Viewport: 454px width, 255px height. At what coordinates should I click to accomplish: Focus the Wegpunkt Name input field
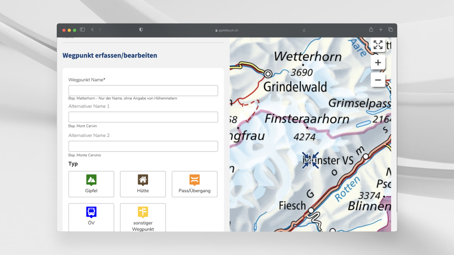pyautogui.click(x=143, y=91)
